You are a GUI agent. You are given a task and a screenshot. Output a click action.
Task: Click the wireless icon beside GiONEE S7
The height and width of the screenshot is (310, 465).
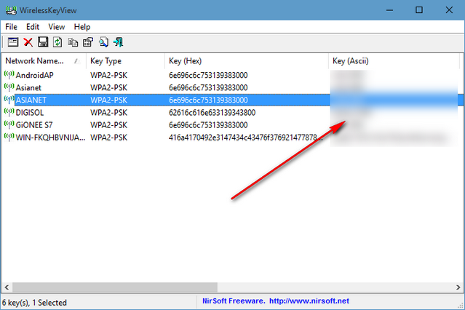(x=9, y=124)
